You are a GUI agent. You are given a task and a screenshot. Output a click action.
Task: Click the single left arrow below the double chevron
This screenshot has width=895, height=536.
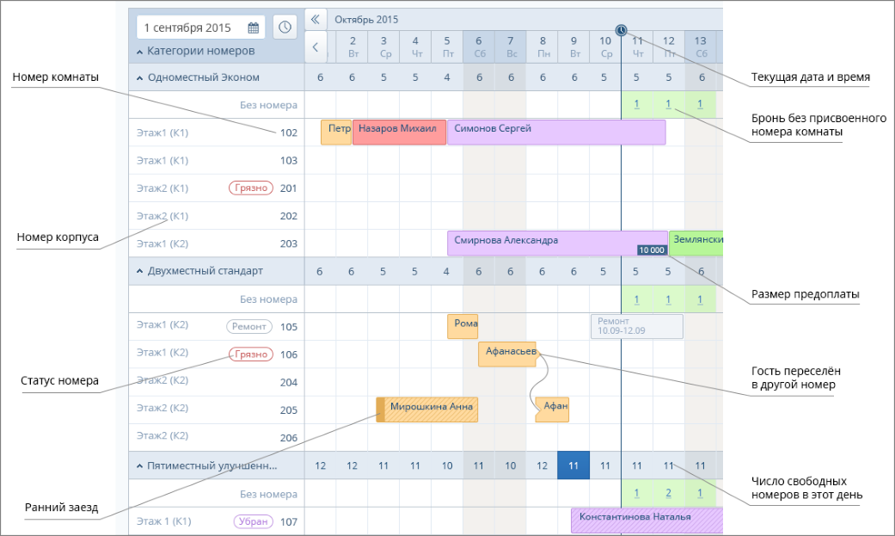pos(315,47)
